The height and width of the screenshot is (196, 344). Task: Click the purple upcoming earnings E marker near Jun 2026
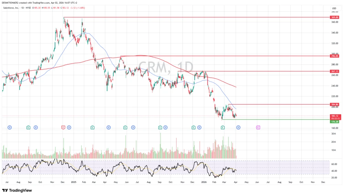pos(258,127)
